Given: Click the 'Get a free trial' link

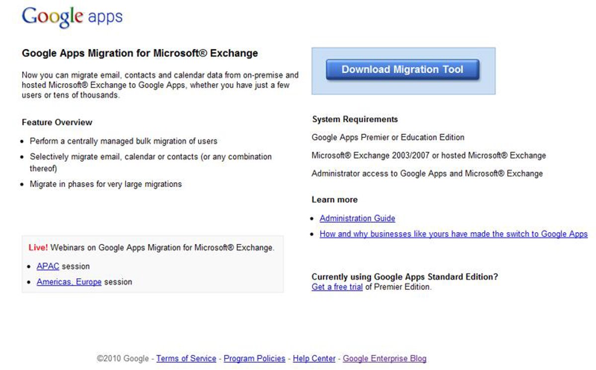Looking at the screenshot, I should [337, 287].
